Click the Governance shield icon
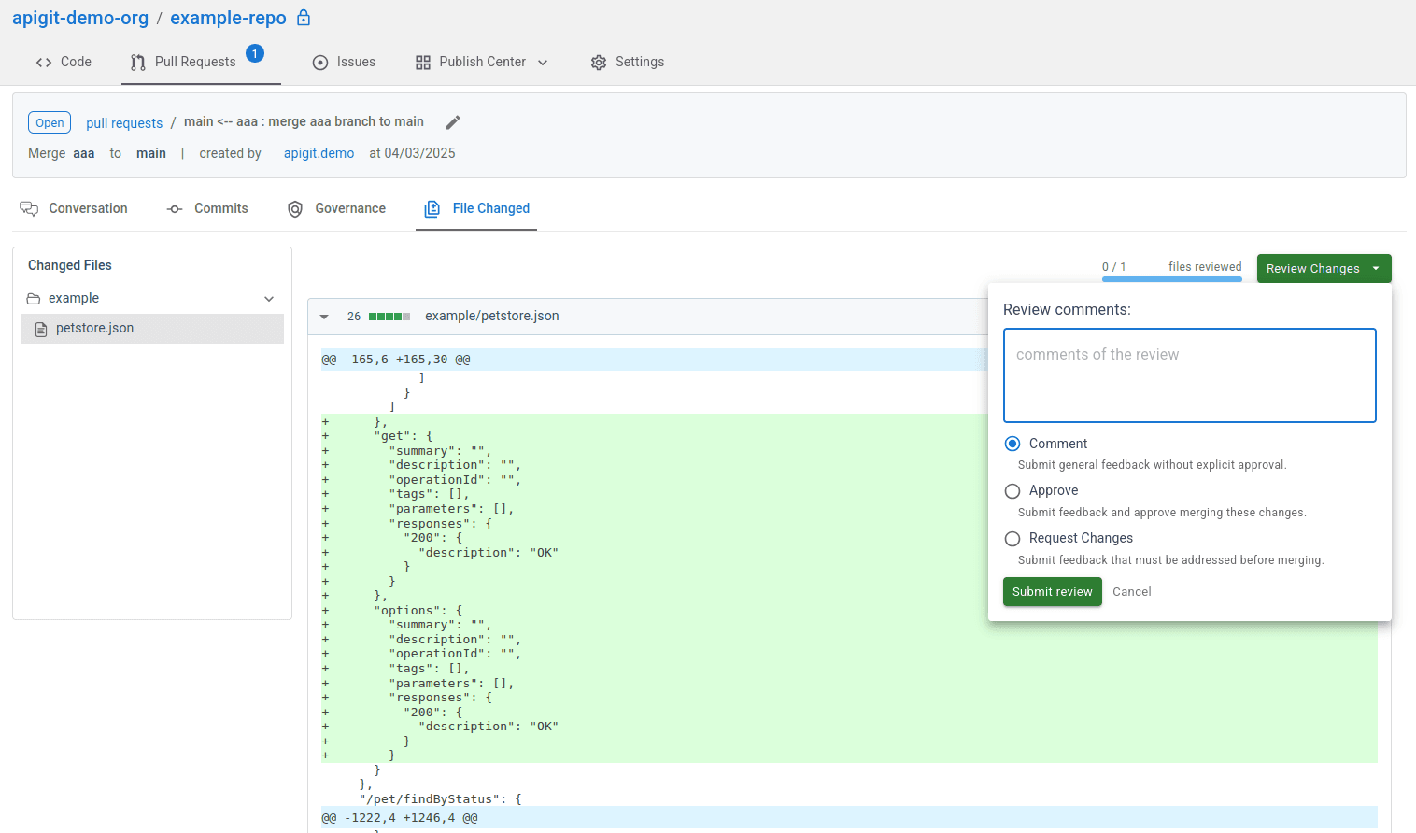 (x=295, y=209)
